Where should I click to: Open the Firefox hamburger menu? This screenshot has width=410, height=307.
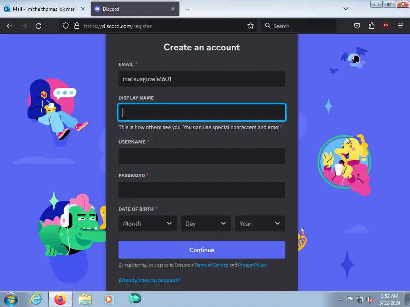pyautogui.click(x=400, y=26)
